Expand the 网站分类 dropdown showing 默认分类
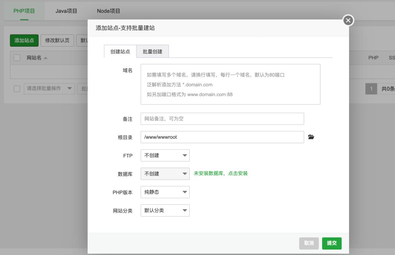The width and height of the screenshot is (395, 255). tap(165, 210)
